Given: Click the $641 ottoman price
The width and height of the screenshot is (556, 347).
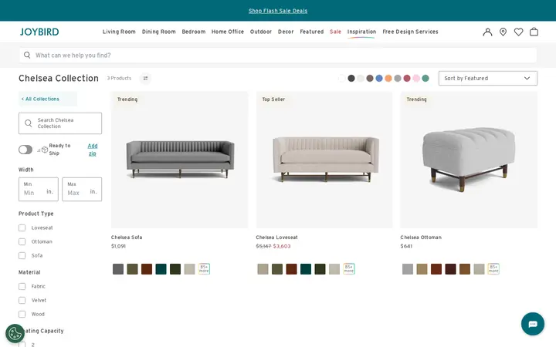Looking at the screenshot, I should click(406, 246).
